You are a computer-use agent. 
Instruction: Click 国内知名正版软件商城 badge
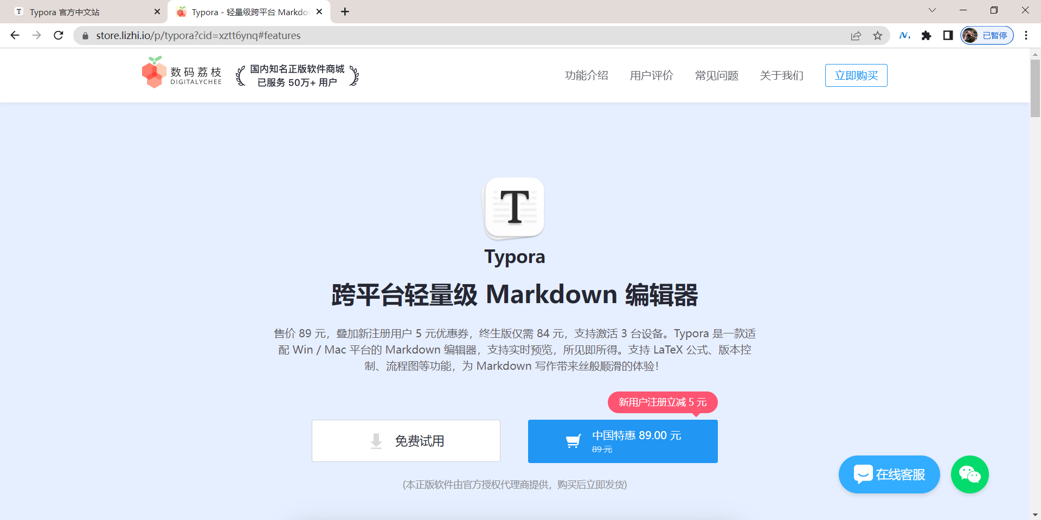coord(297,75)
